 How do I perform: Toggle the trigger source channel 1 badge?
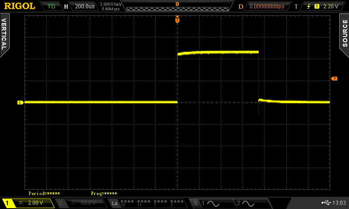pos(317,7)
